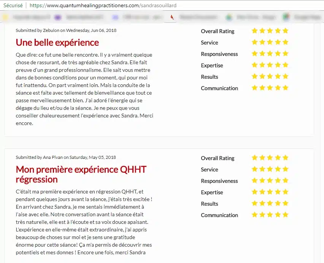Open the purple icon bookmark in bookmarks bar
Image resolution: width=324 pixels, height=263 pixels.
[57, 17]
